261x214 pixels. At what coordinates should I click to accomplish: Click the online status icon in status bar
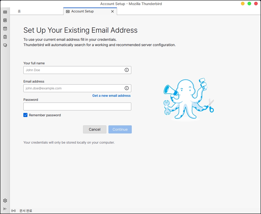[14, 211]
